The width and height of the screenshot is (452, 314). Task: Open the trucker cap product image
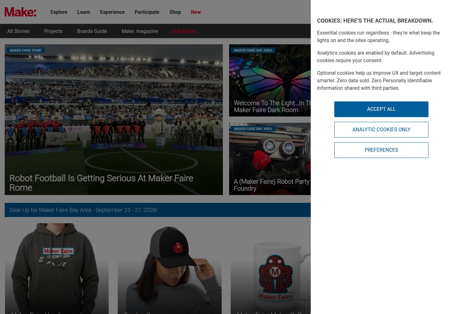point(169,268)
